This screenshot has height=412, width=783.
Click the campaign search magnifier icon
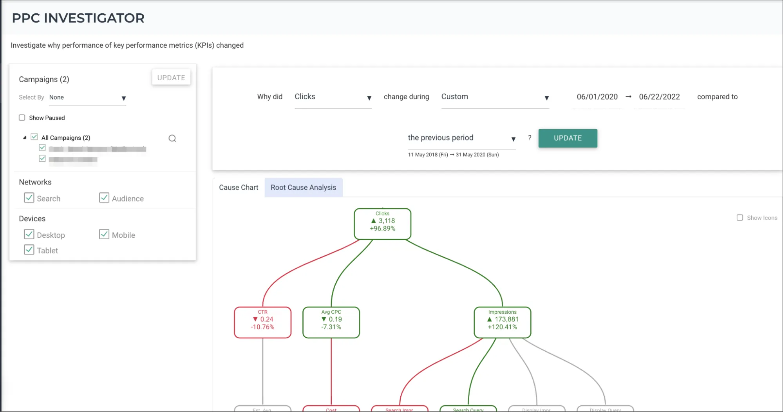pyautogui.click(x=172, y=138)
